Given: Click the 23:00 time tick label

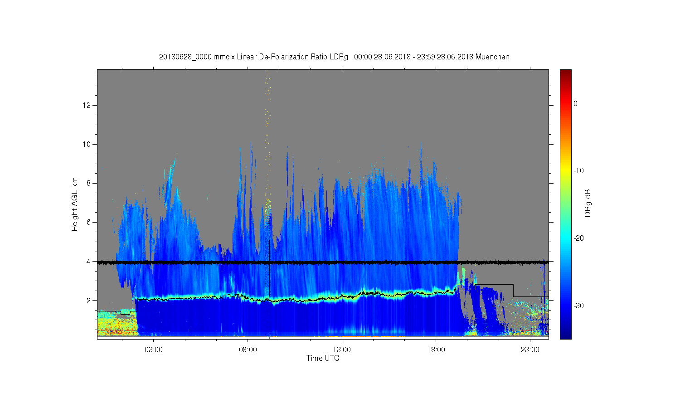Looking at the screenshot, I should [x=530, y=350].
